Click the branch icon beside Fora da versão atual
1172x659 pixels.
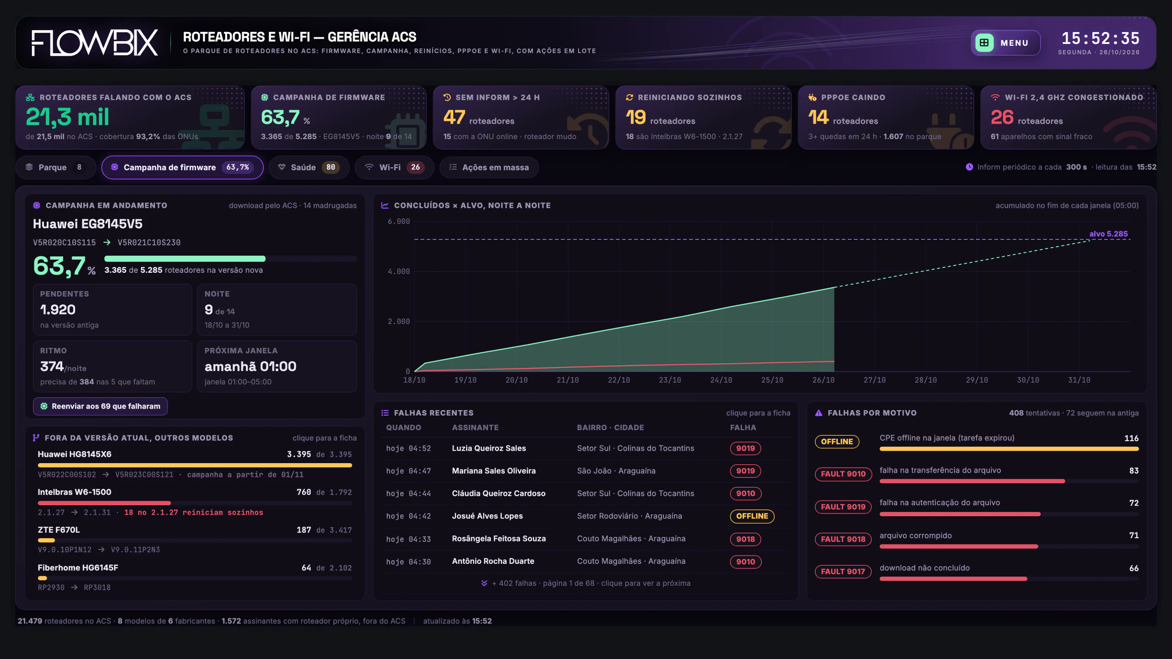pos(36,438)
